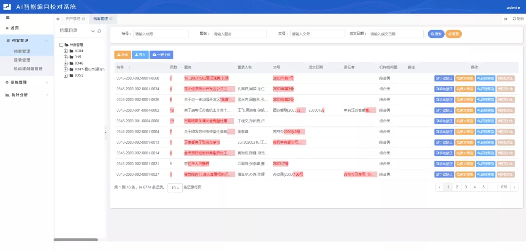The height and width of the screenshot is (251, 526).
Task: Open the records-per-page dropdown showing 10
Action: pos(174,187)
